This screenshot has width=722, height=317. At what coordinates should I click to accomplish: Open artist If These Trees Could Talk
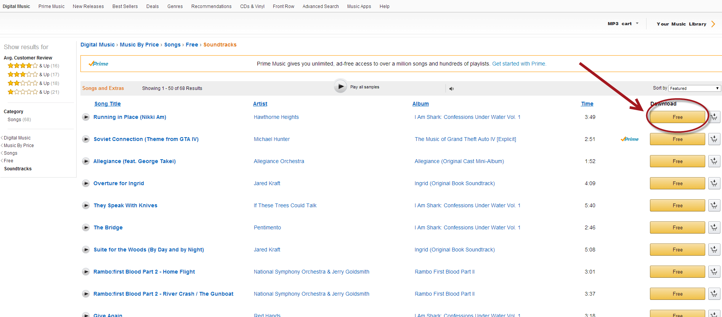[285, 205]
